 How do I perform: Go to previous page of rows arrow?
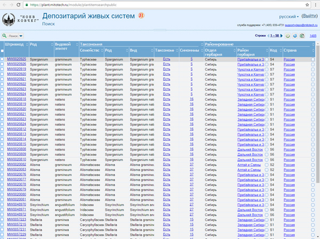coord(268,35)
